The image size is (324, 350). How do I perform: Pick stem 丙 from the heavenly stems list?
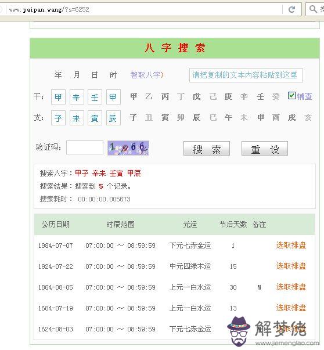[x=165, y=96]
